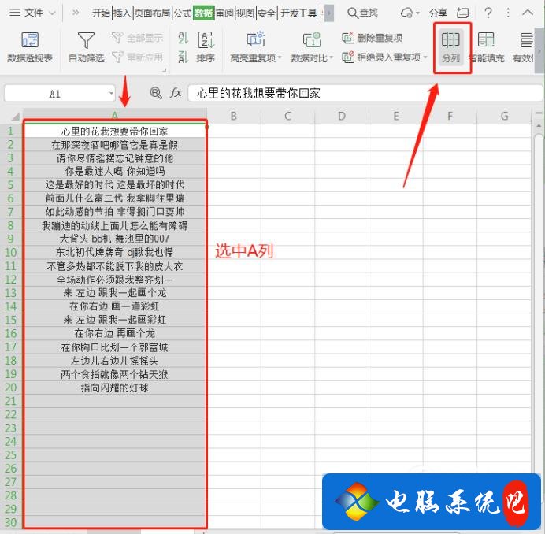Expand the 文件 dropdown arrow

52,13
